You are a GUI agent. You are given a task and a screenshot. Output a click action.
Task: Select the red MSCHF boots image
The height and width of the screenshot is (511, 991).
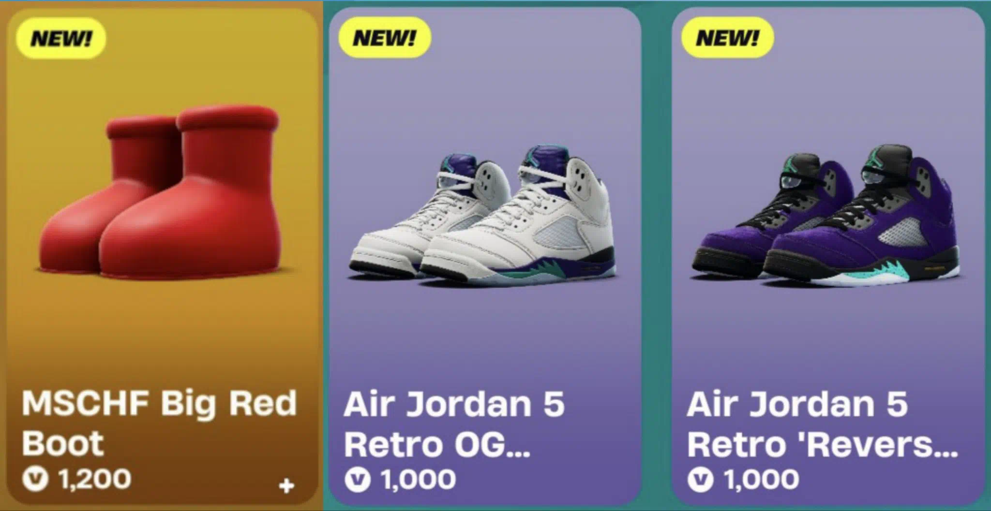point(160,193)
